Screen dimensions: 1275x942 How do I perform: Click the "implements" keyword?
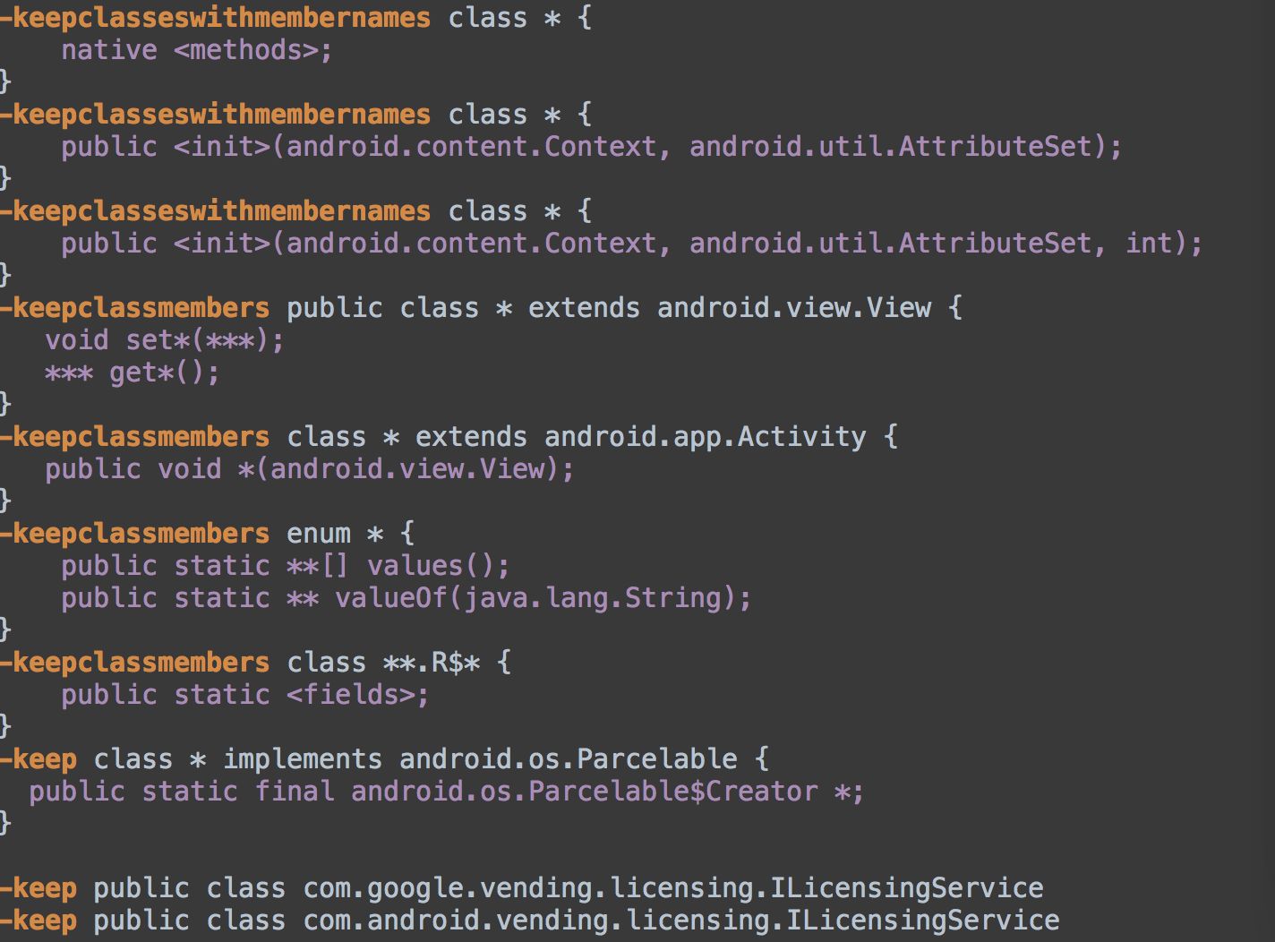pos(303,759)
